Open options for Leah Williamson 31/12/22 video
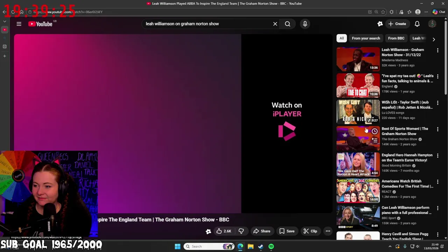The height and width of the screenshot is (252, 448). 437,50
